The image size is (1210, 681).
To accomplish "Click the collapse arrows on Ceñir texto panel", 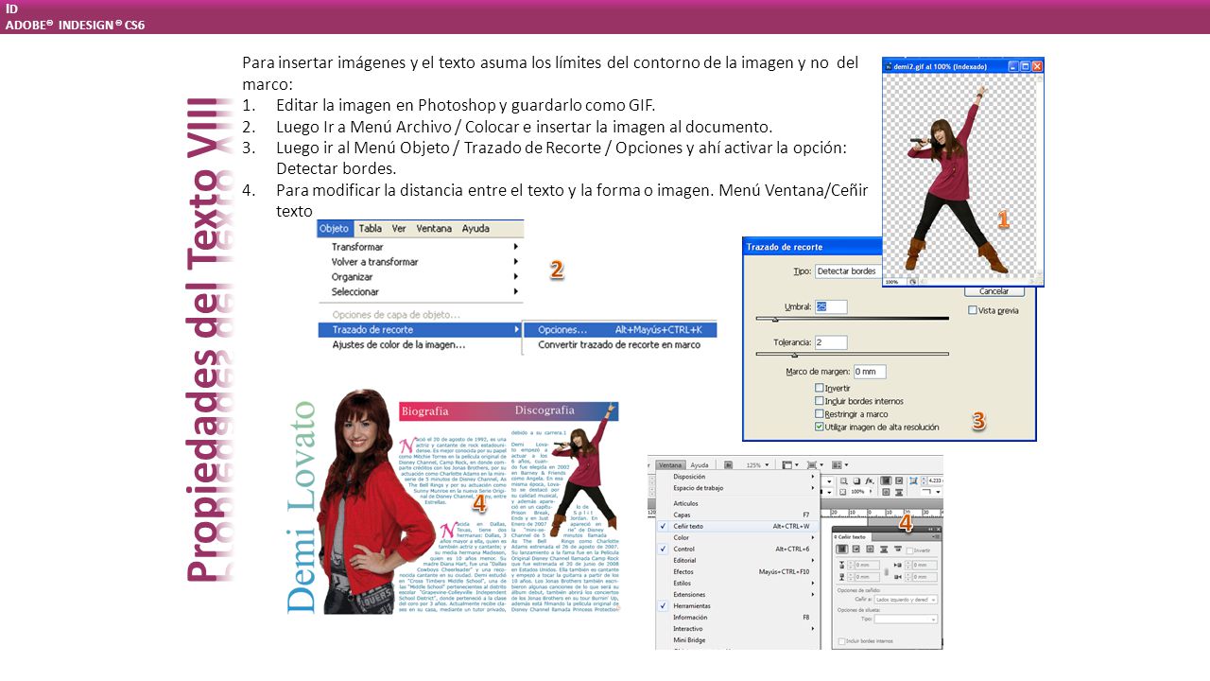I will click(x=930, y=529).
